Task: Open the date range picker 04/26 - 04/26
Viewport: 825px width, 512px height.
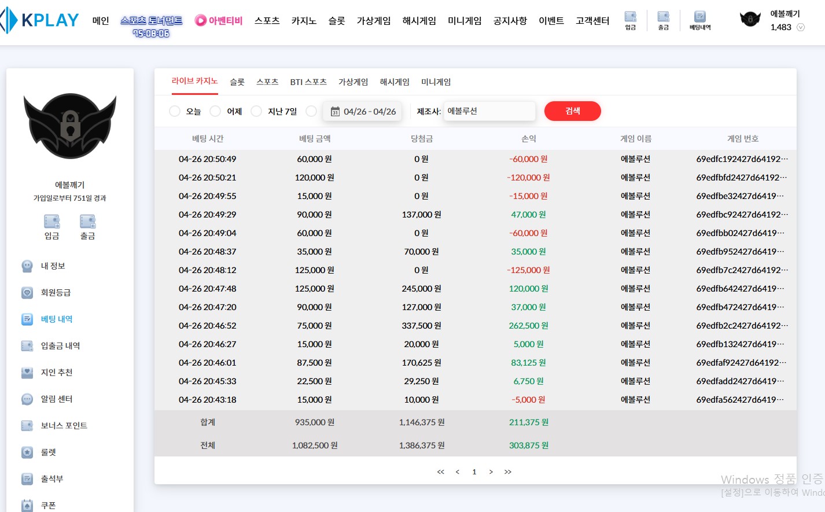Action: pyautogui.click(x=364, y=111)
